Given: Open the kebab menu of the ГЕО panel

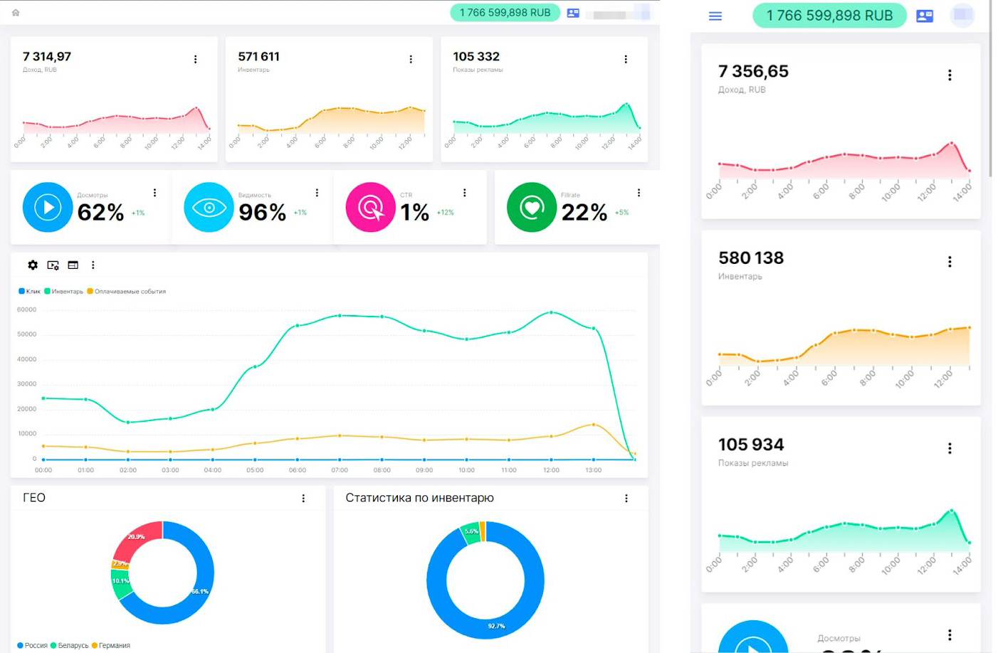Looking at the screenshot, I should (303, 499).
